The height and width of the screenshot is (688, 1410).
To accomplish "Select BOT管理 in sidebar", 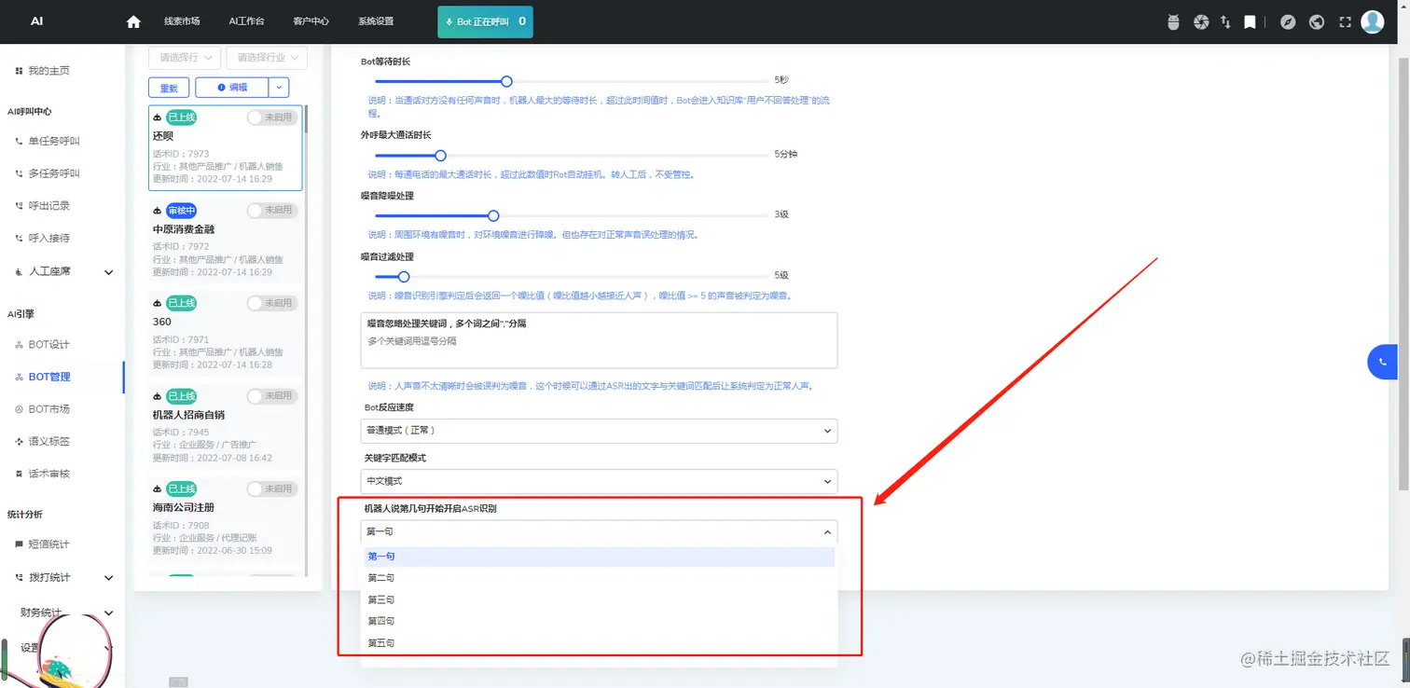I will (x=49, y=377).
